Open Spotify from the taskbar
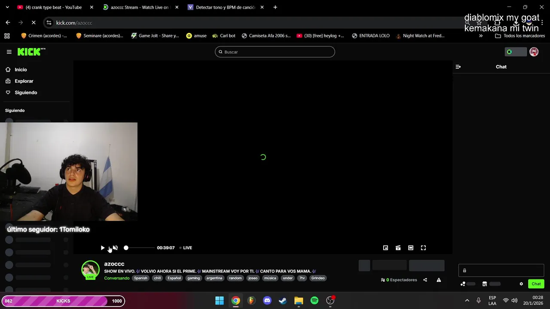This screenshot has width=550, height=309. coord(315,300)
